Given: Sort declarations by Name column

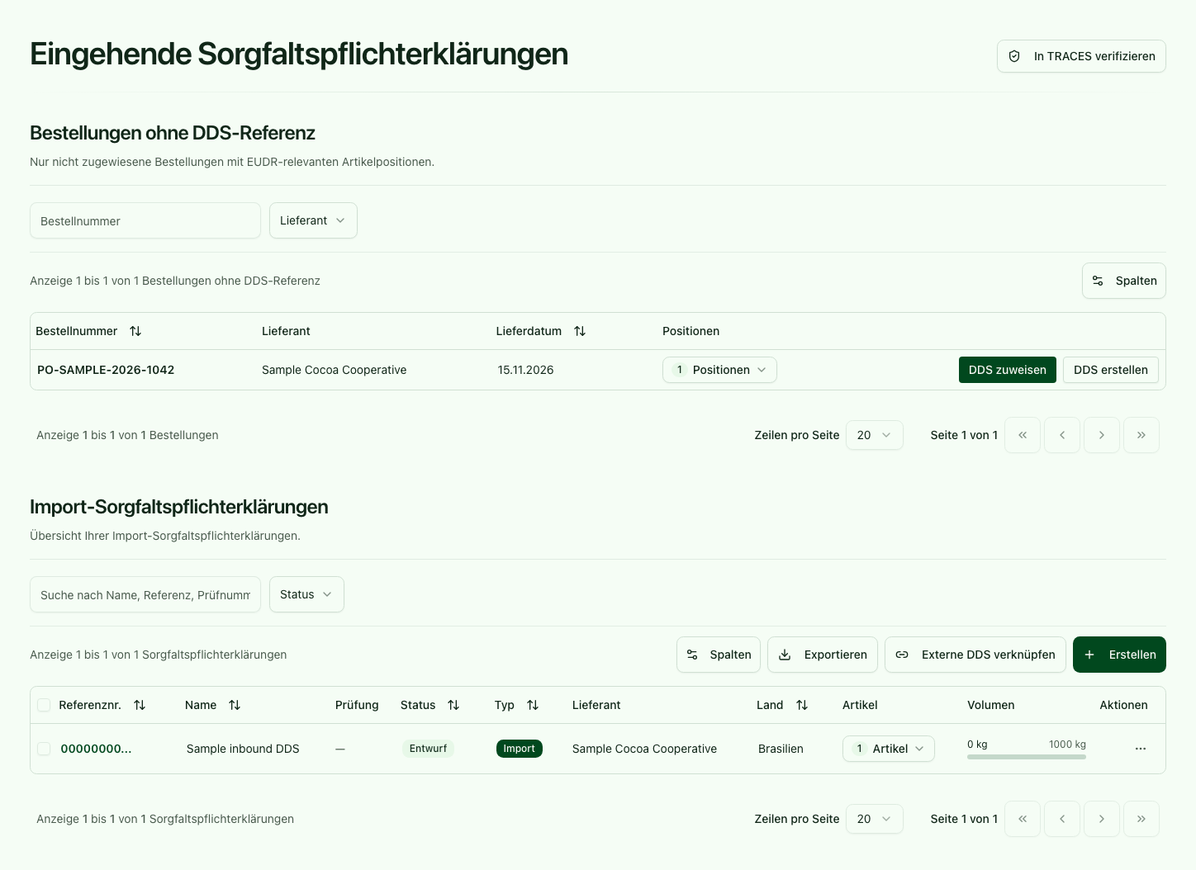Looking at the screenshot, I should 235,705.
